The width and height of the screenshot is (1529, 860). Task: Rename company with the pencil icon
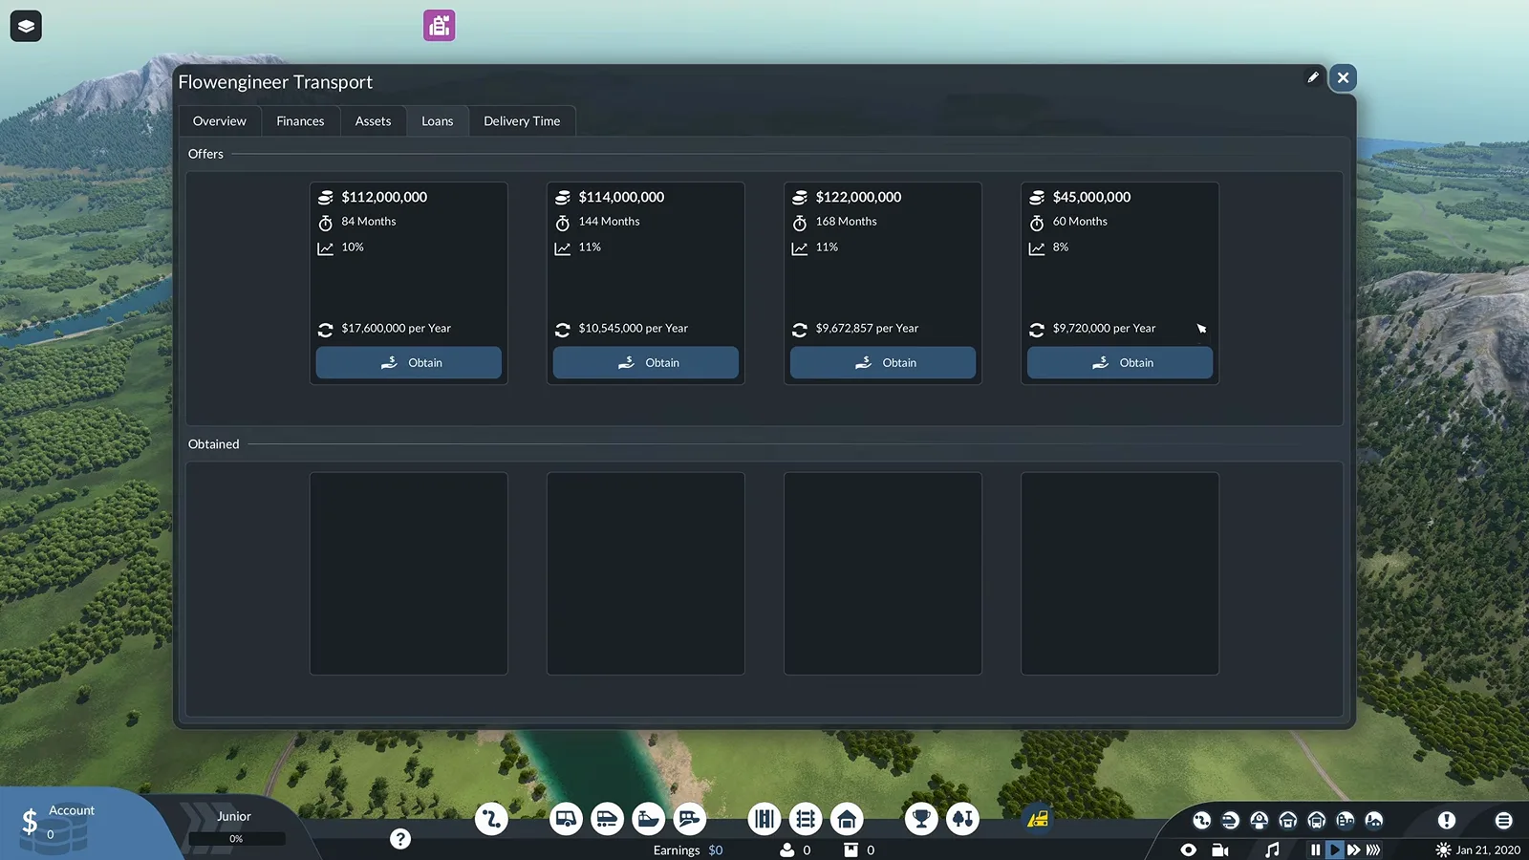pos(1313,77)
